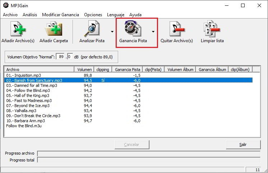Click the Ganancia Álbum column header
This screenshot has height=173, width=268.
(212, 69)
